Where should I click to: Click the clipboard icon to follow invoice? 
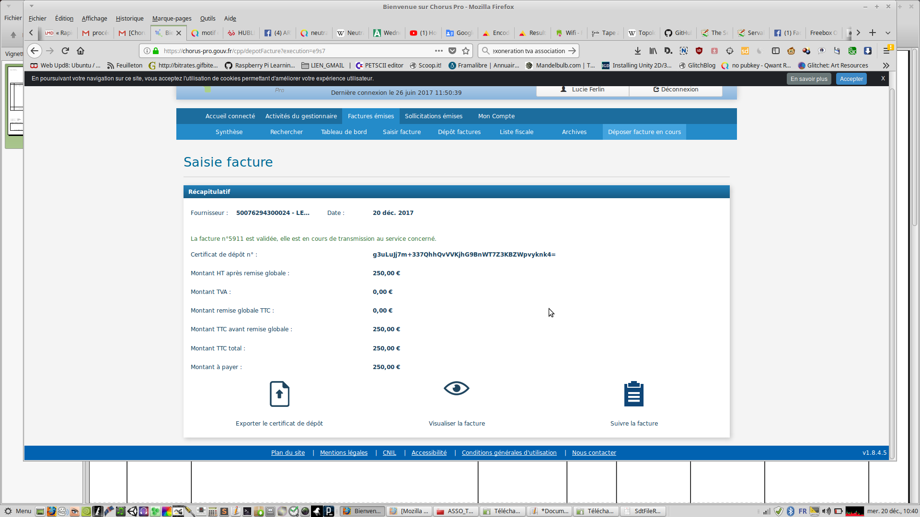click(633, 394)
